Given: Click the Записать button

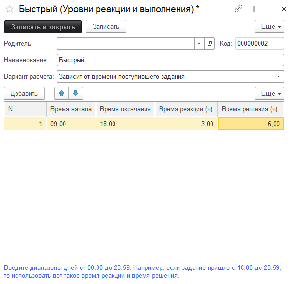Looking at the screenshot, I should [x=106, y=27].
